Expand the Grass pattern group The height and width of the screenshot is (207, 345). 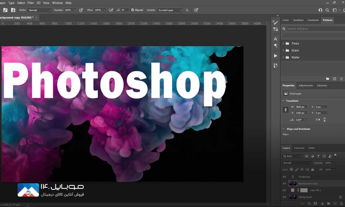point(283,50)
